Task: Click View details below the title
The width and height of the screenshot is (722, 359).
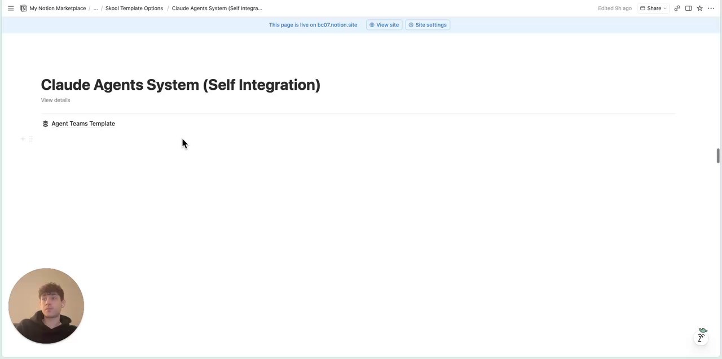Action: tap(55, 100)
